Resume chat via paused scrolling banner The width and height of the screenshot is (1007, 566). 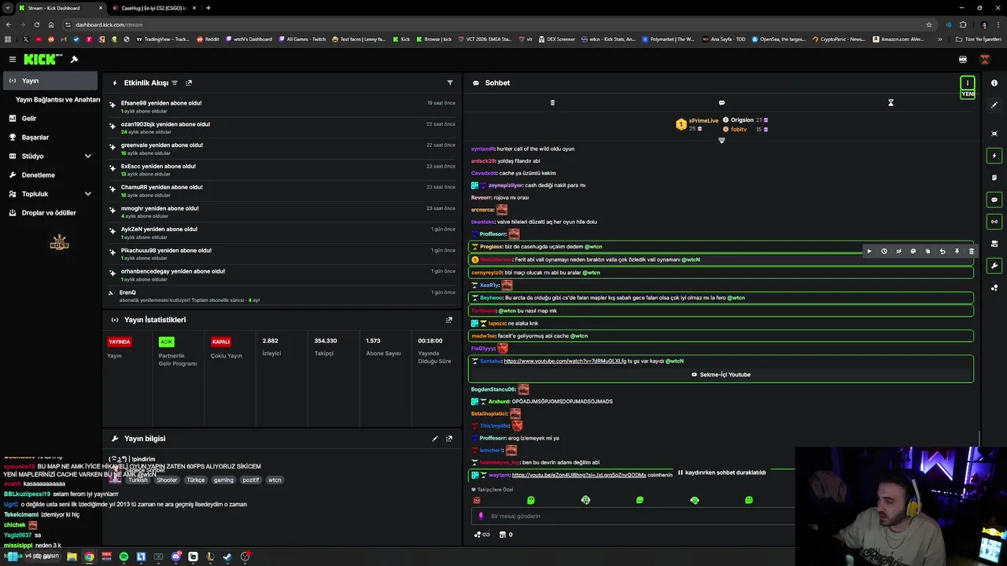(x=721, y=473)
